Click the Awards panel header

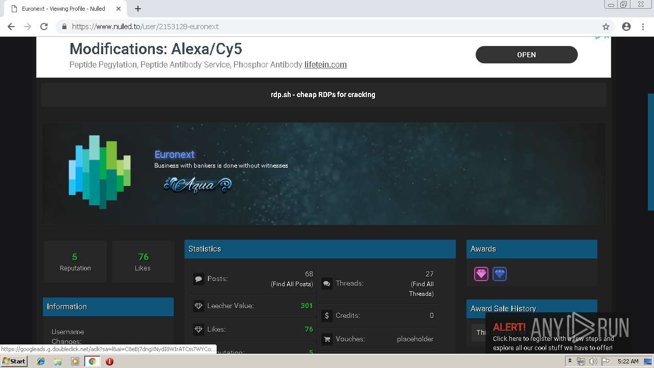pos(531,249)
